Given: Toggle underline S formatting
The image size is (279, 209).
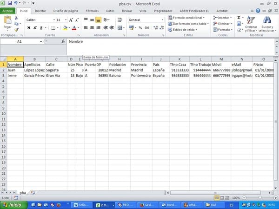Looking at the screenshot, I should coord(41,28).
